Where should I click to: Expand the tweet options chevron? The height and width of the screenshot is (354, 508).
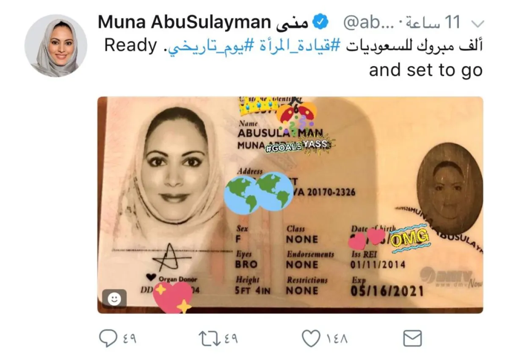click(x=477, y=23)
